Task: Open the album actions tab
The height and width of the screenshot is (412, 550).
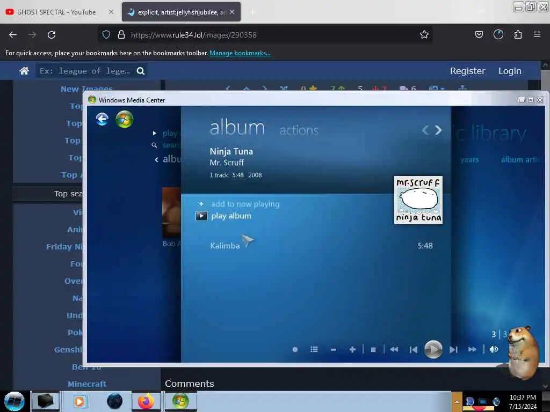Action: click(x=299, y=130)
